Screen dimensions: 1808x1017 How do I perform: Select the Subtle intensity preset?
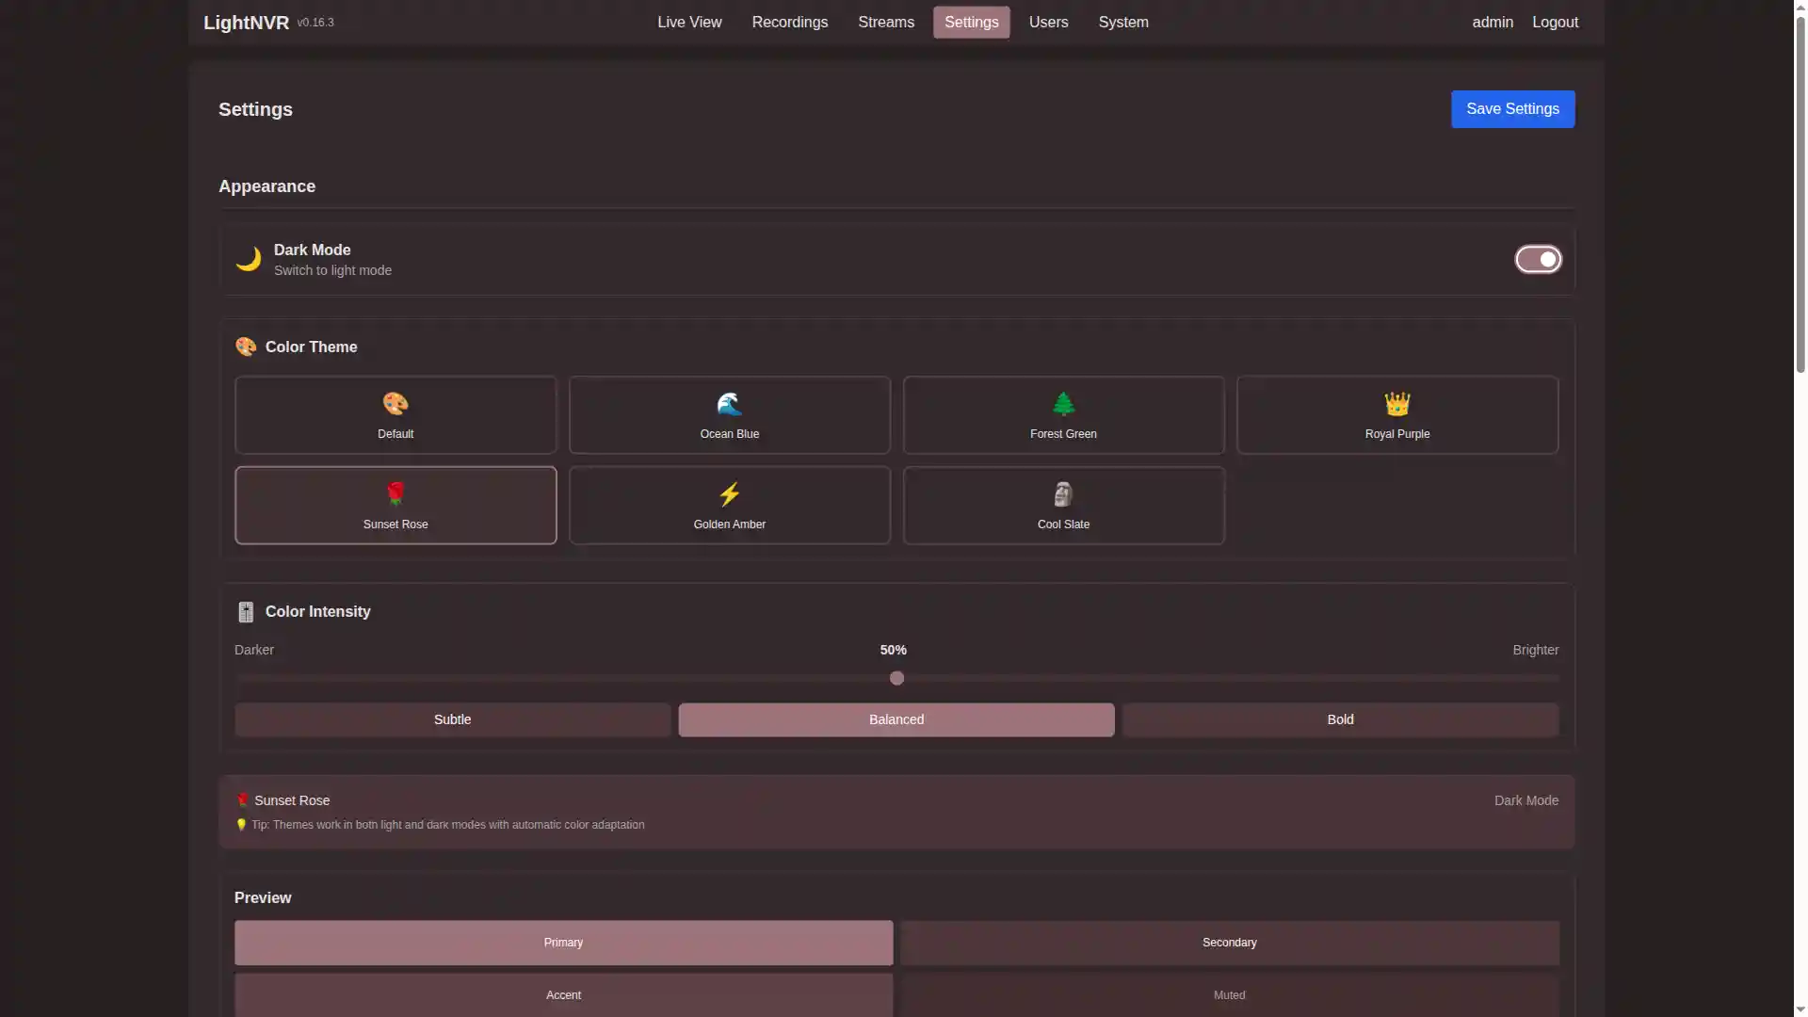452,718
